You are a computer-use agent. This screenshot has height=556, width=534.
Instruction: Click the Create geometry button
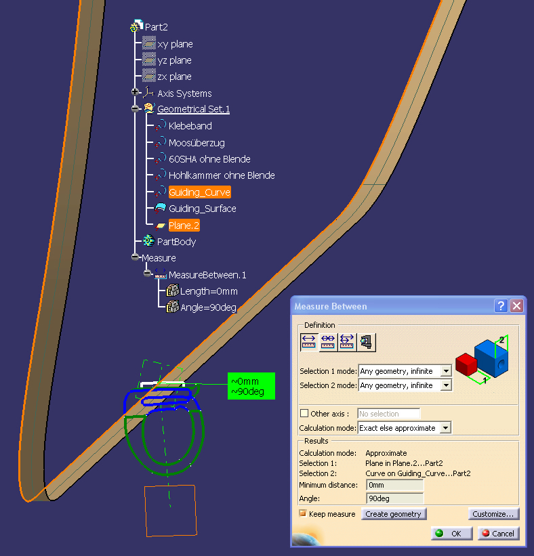394,514
